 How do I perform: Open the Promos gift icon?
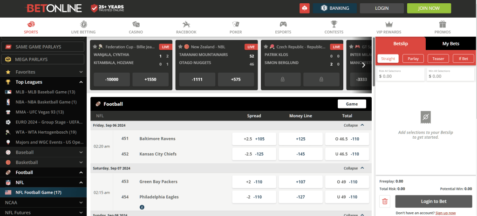pyautogui.click(x=443, y=24)
